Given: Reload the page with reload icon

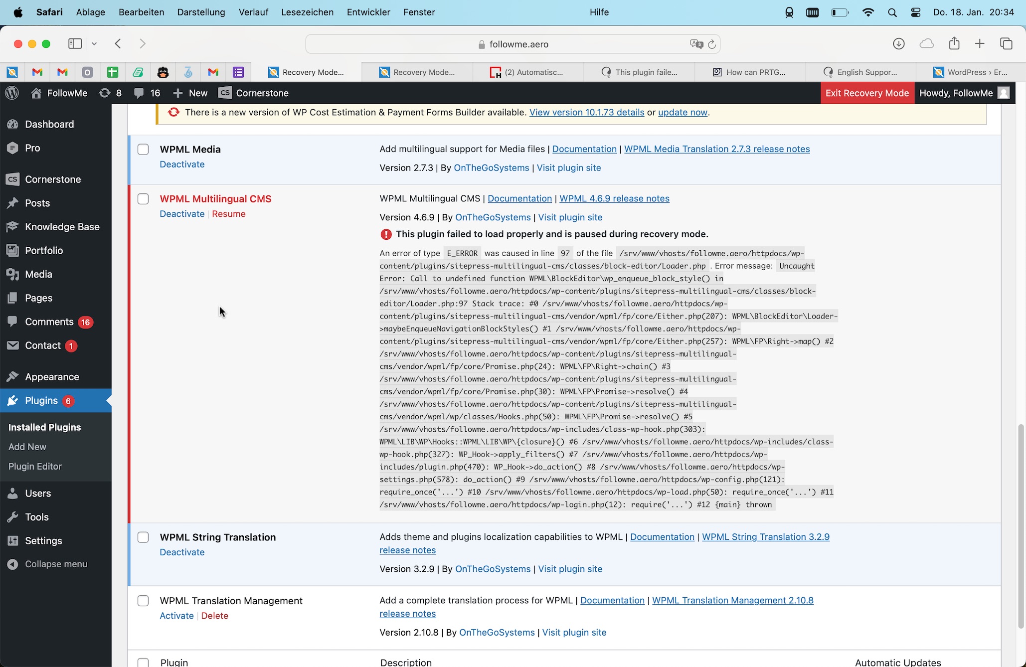Looking at the screenshot, I should [712, 44].
